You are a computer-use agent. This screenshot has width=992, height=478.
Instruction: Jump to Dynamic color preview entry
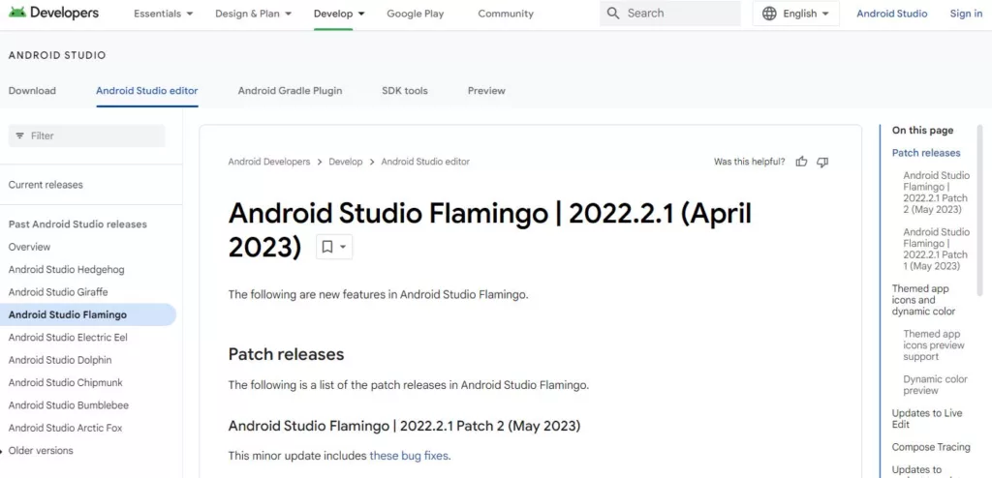click(x=936, y=385)
